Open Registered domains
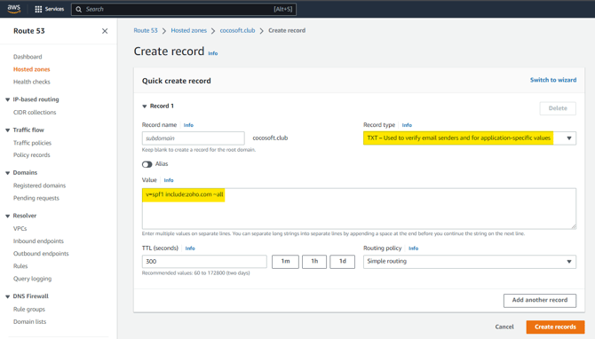The image size is (595, 339). (x=39, y=185)
